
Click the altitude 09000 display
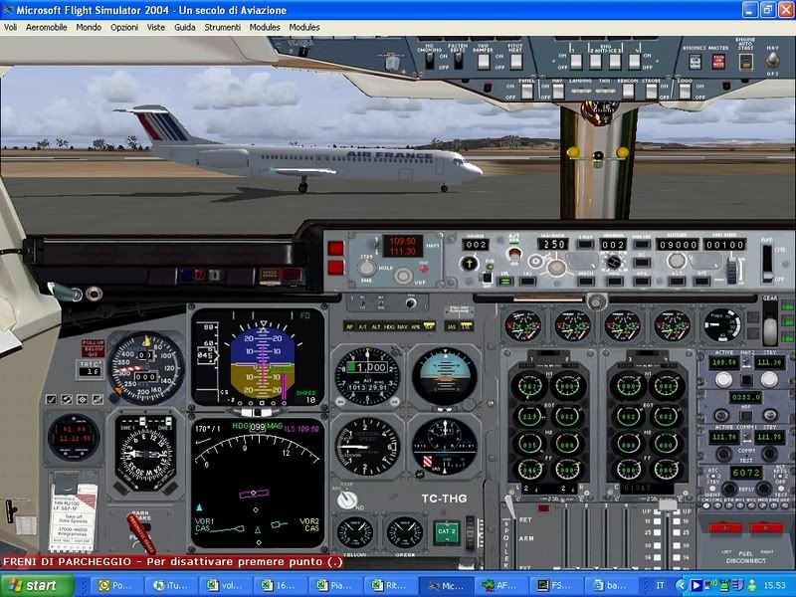tap(678, 245)
